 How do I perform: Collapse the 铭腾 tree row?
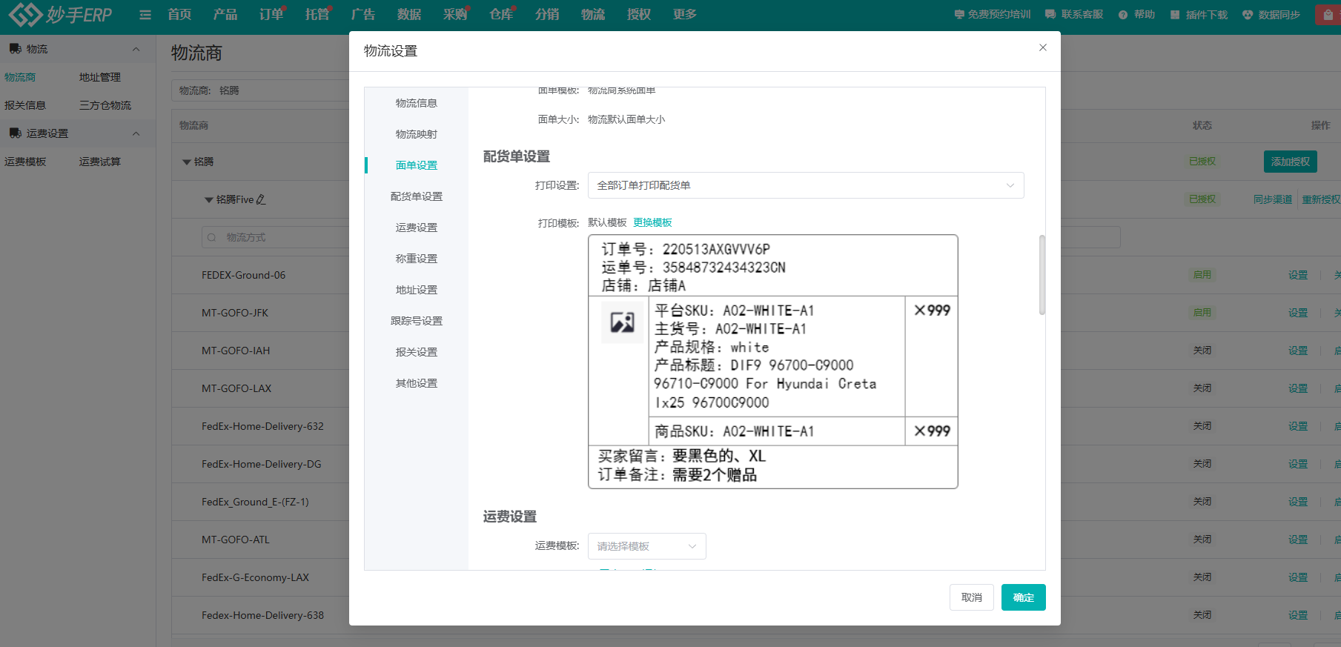(x=186, y=162)
